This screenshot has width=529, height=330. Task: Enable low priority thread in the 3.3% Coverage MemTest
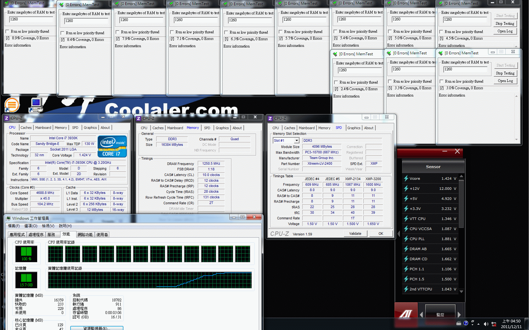(x=390, y=81)
